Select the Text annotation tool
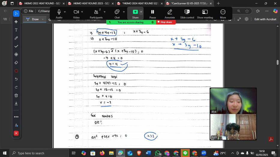The width and height of the screenshot is (280, 157). coord(16,30)
